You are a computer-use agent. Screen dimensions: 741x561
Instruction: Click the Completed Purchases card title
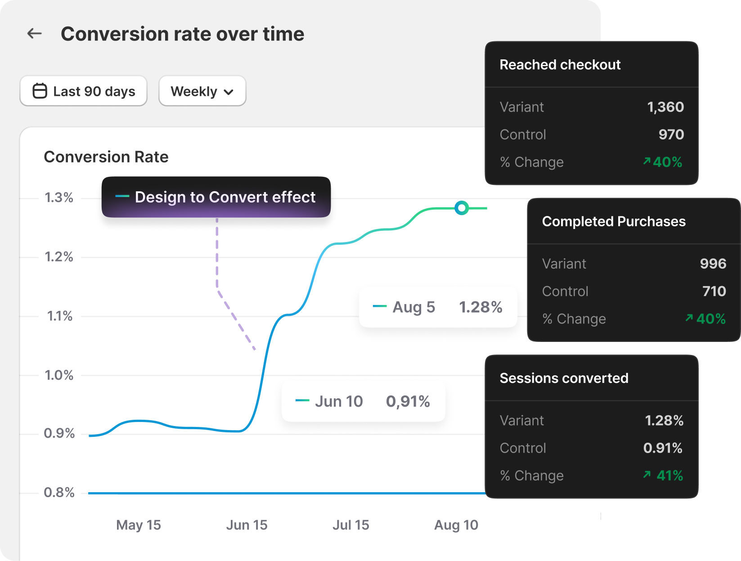[x=614, y=221]
